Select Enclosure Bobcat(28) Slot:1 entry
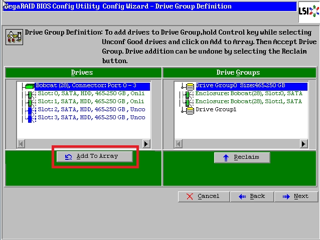The width and height of the screenshot is (320, 240). (x=249, y=101)
